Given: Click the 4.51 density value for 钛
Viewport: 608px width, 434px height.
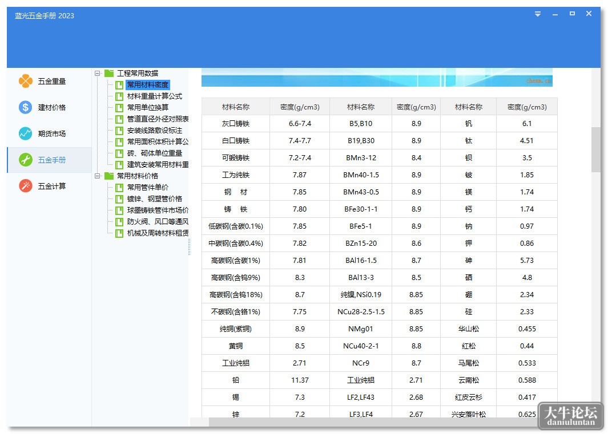Looking at the screenshot, I should pyautogui.click(x=526, y=141).
